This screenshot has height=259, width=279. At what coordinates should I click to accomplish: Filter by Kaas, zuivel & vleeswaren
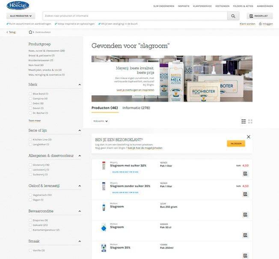47,51
